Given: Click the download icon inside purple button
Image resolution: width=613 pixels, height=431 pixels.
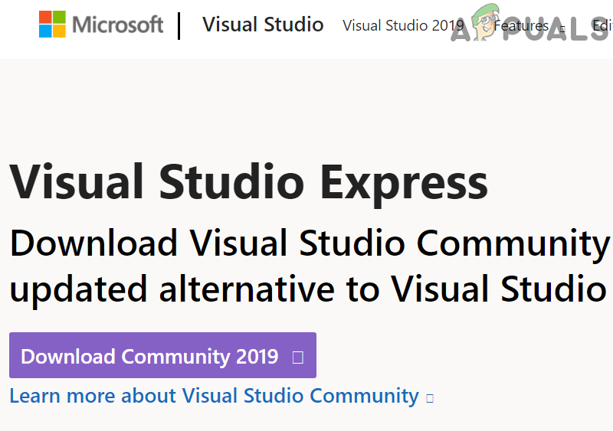Looking at the screenshot, I should click(x=298, y=358).
